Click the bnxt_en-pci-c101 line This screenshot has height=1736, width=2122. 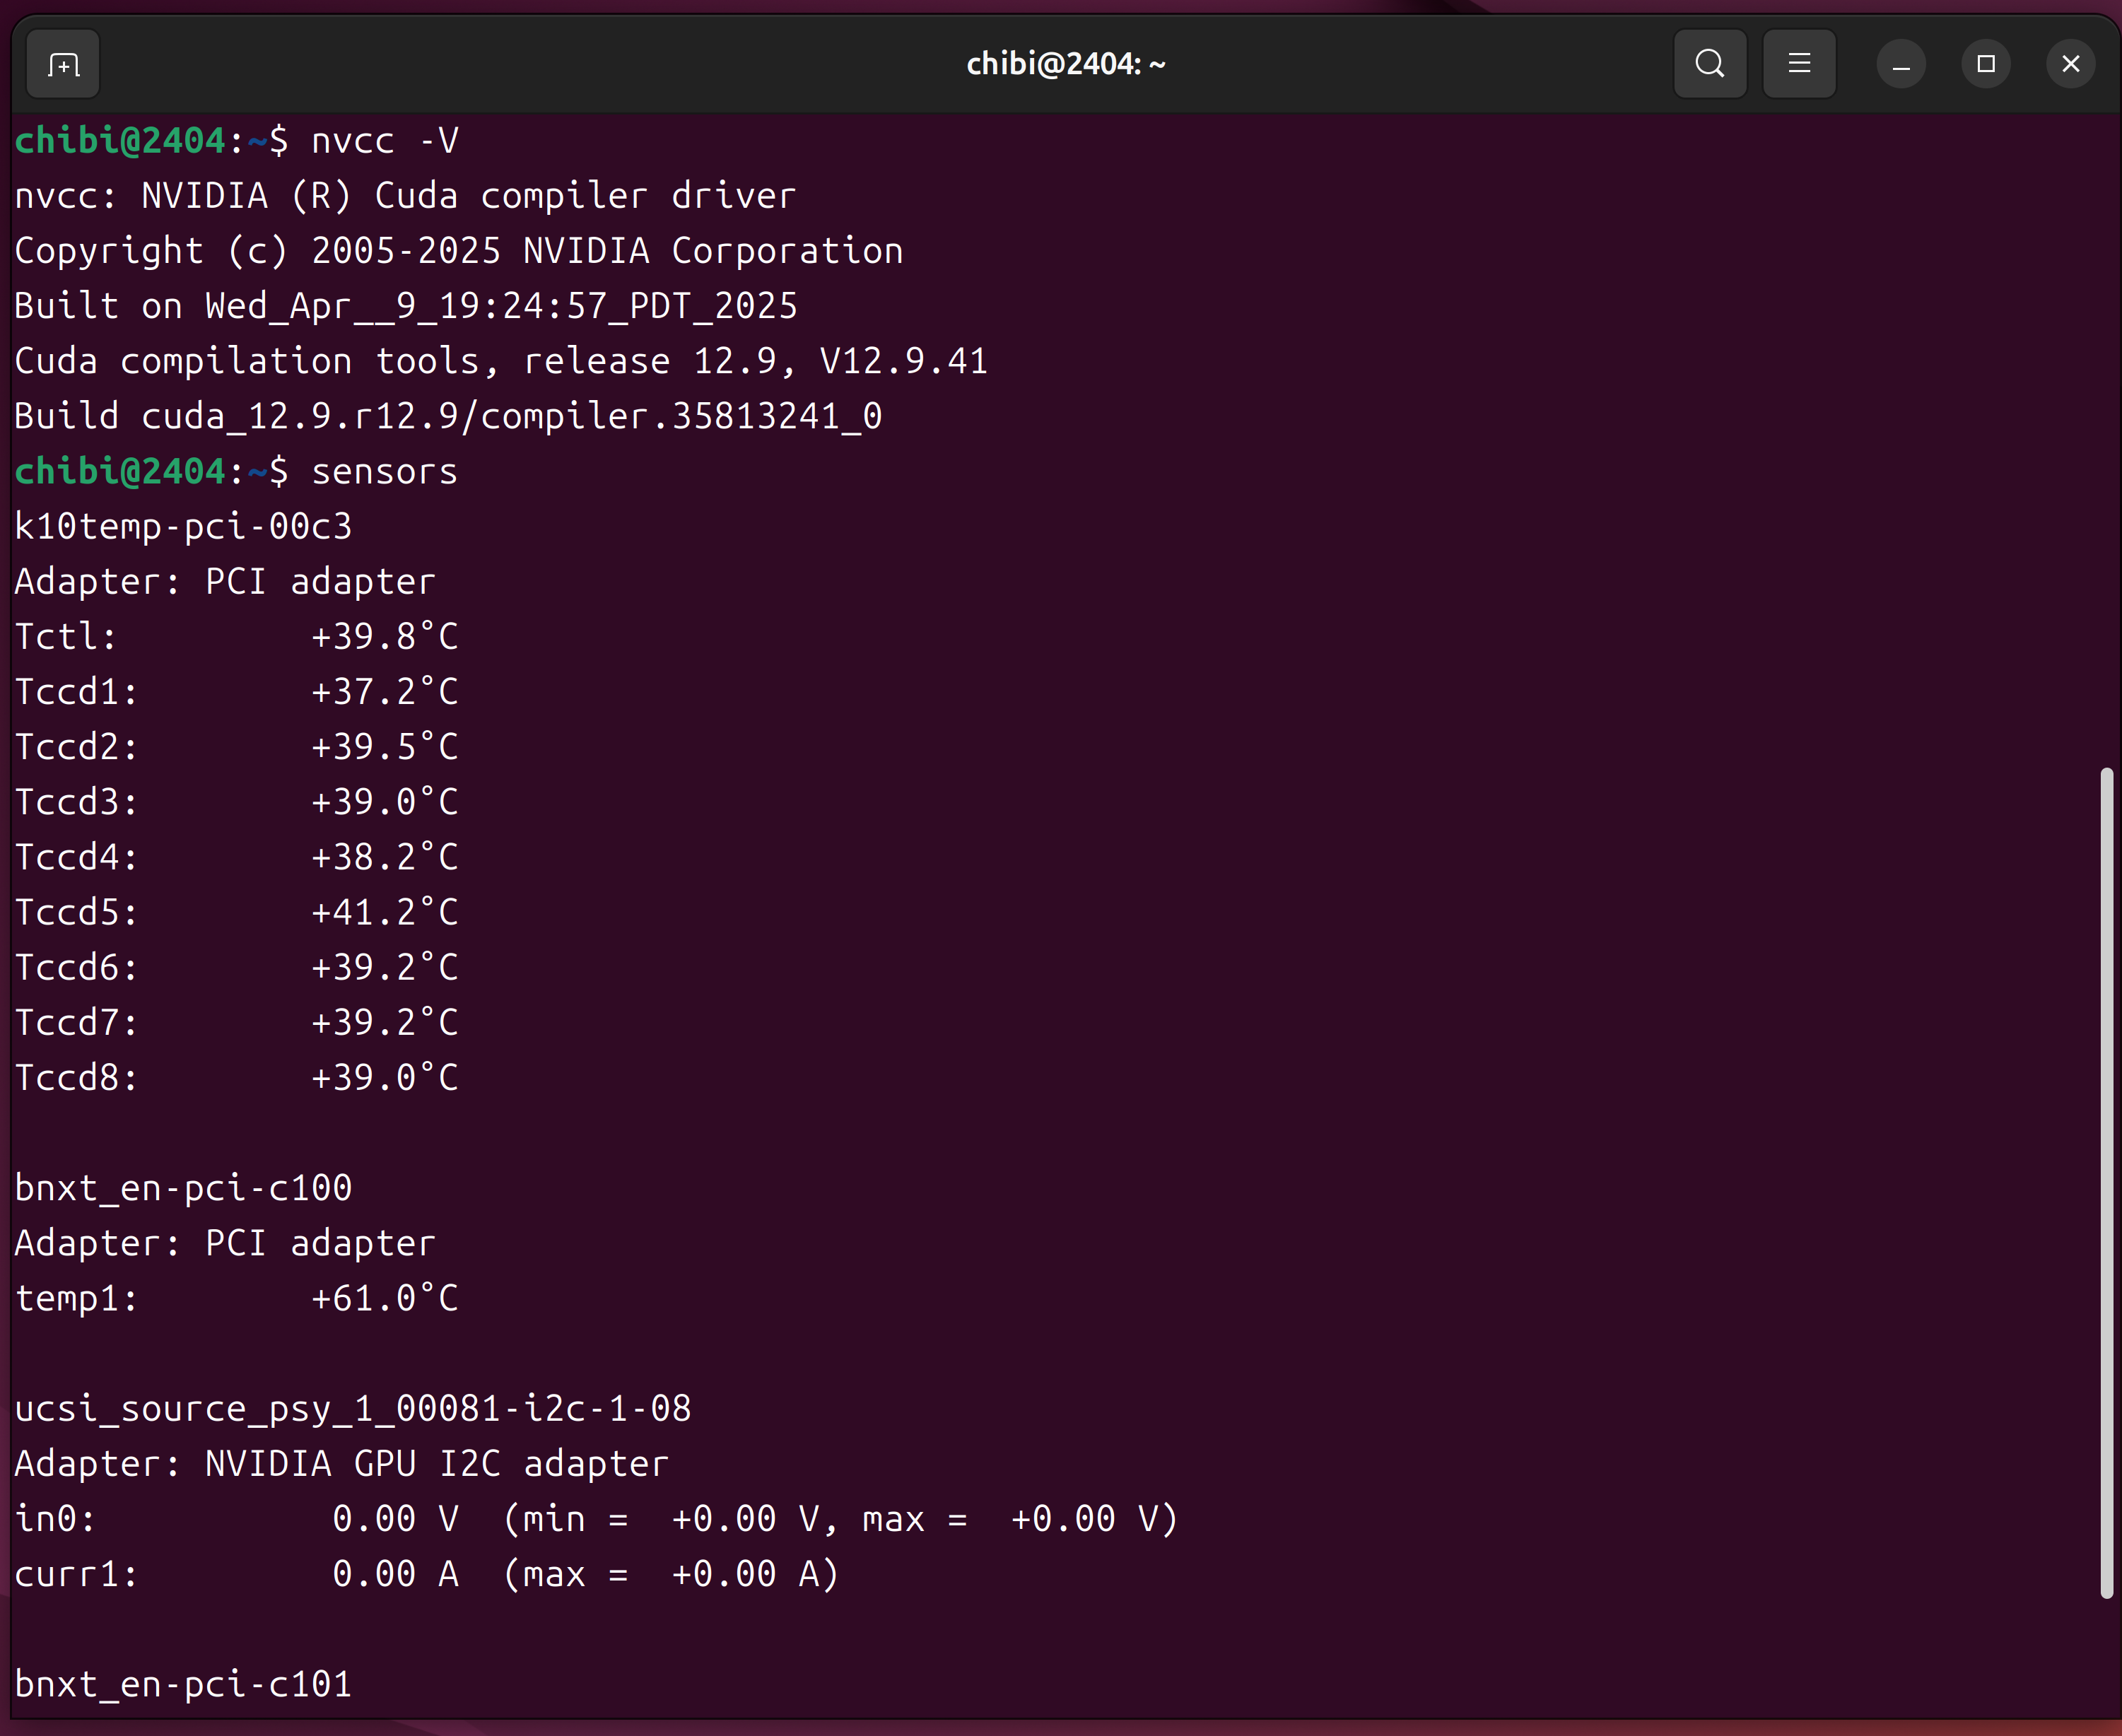coord(183,1685)
